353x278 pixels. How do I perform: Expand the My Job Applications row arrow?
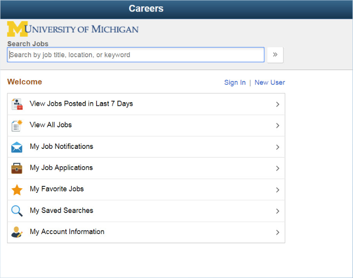(x=277, y=169)
